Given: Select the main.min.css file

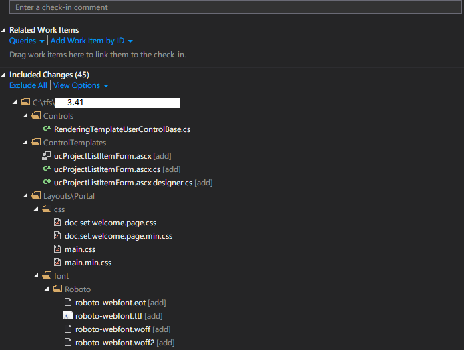Looking at the screenshot, I should (87, 263).
